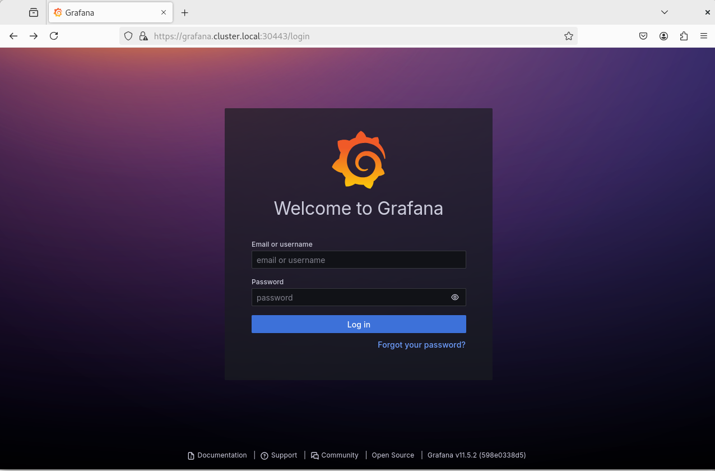Open a new tab with plus button
715x471 pixels.
pyautogui.click(x=185, y=12)
